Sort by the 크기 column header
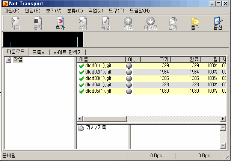 [x=156, y=59]
